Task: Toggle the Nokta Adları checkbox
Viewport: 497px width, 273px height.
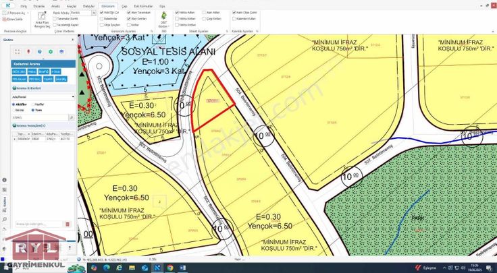Action: [x=178, y=12]
